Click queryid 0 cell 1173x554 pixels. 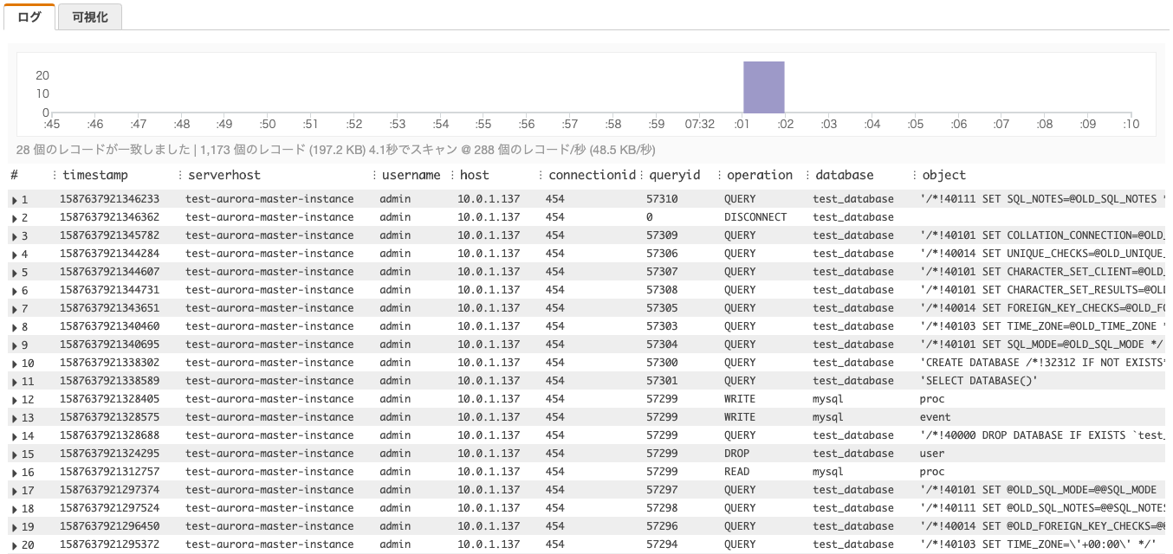(650, 217)
